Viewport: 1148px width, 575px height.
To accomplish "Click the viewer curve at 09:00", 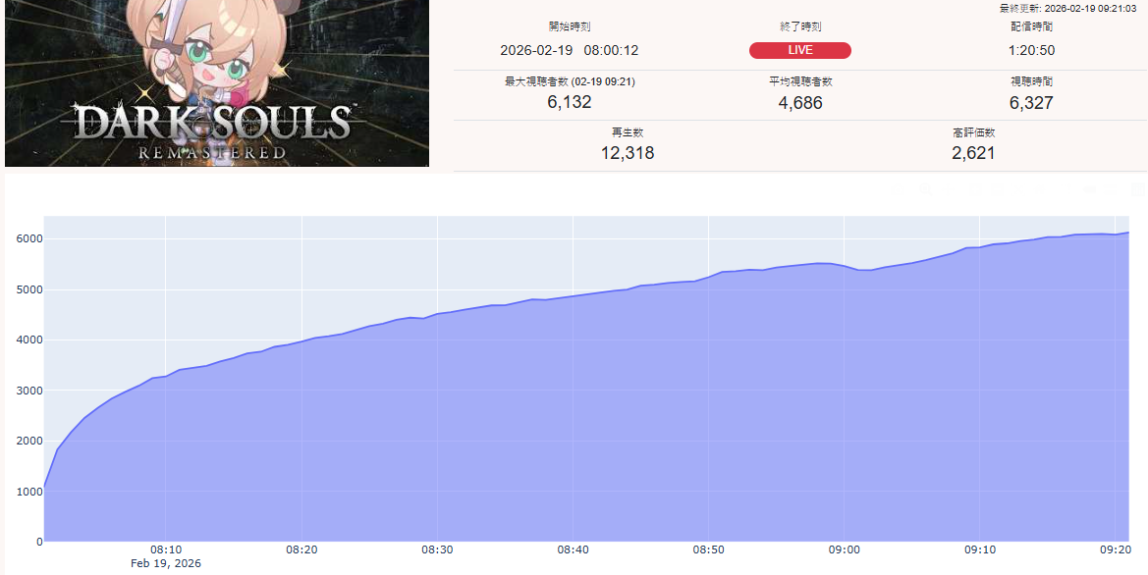I will pyautogui.click(x=845, y=266).
